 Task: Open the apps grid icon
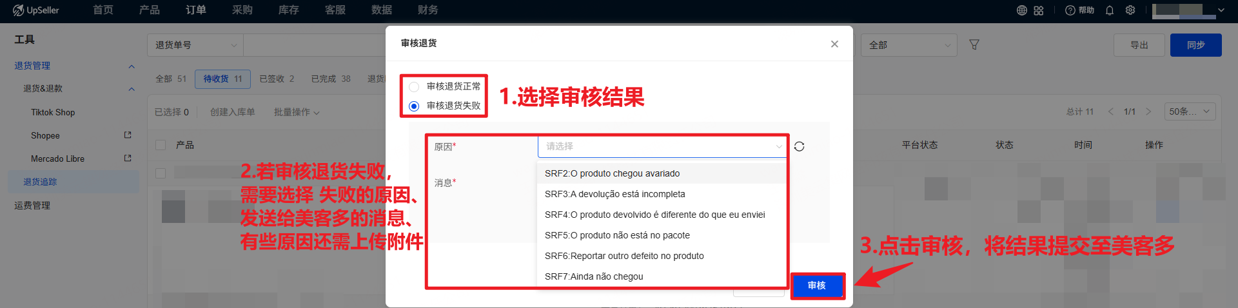coord(1039,10)
